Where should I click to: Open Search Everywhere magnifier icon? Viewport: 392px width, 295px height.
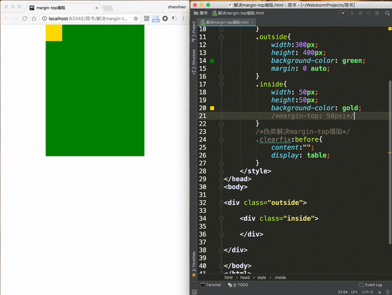387,13
